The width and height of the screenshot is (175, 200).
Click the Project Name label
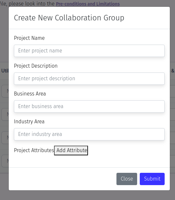click(x=29, y=38)
